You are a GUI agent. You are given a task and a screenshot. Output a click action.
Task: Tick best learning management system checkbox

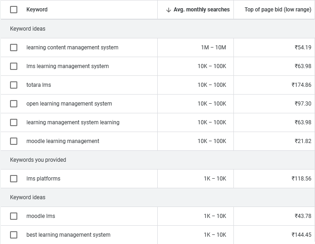[14, 235]
